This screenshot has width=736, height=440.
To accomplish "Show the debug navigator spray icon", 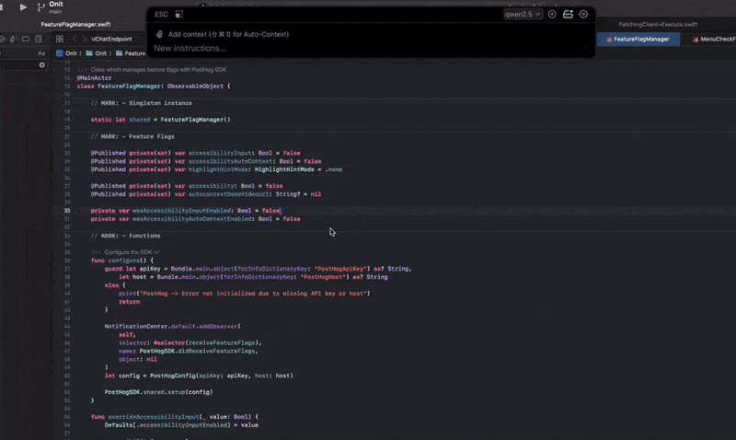I will pyautogui.click(x=13, y=39).
